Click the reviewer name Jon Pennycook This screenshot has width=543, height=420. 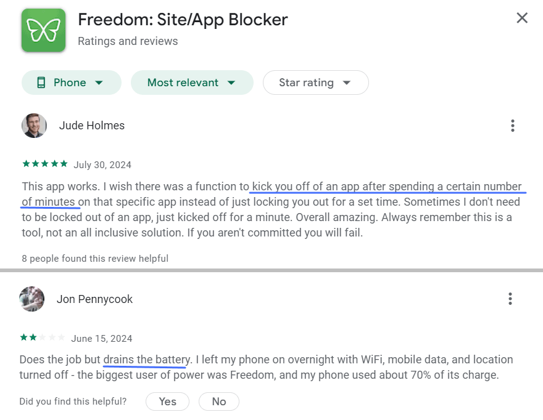pyautogui.click(x=94, y=299)
